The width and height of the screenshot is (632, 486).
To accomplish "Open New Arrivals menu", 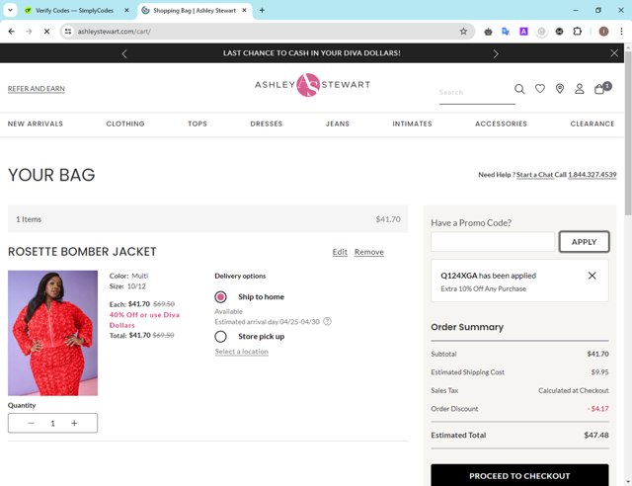I will 36,123.
